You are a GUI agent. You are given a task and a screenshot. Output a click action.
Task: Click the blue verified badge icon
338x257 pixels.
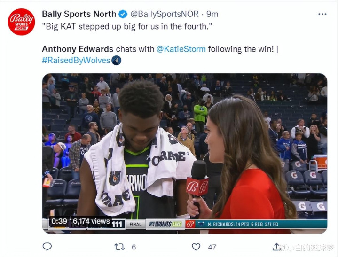tap(123, 14)
